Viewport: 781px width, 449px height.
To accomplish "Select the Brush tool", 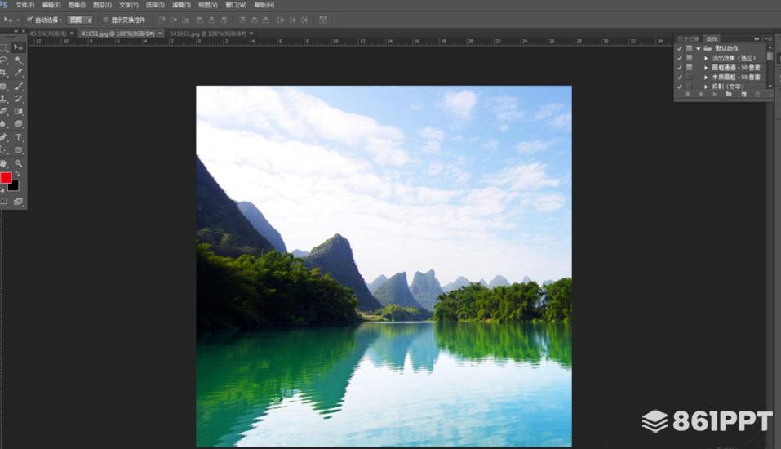I will [x=19, y=87].
